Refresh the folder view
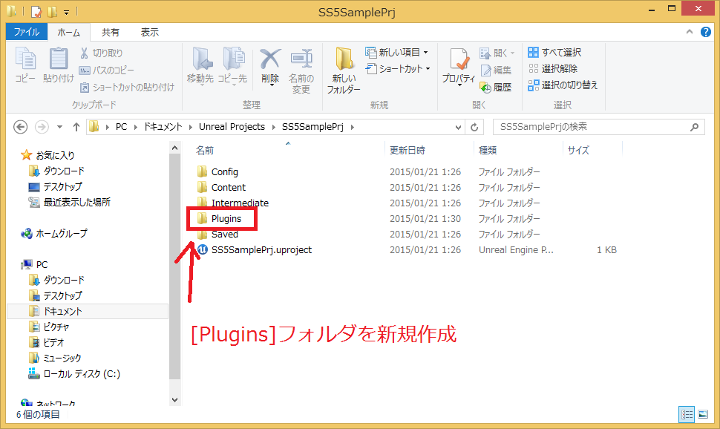This screenshot has height=429, width=720. pyautogui.click(x=474, y=127)
